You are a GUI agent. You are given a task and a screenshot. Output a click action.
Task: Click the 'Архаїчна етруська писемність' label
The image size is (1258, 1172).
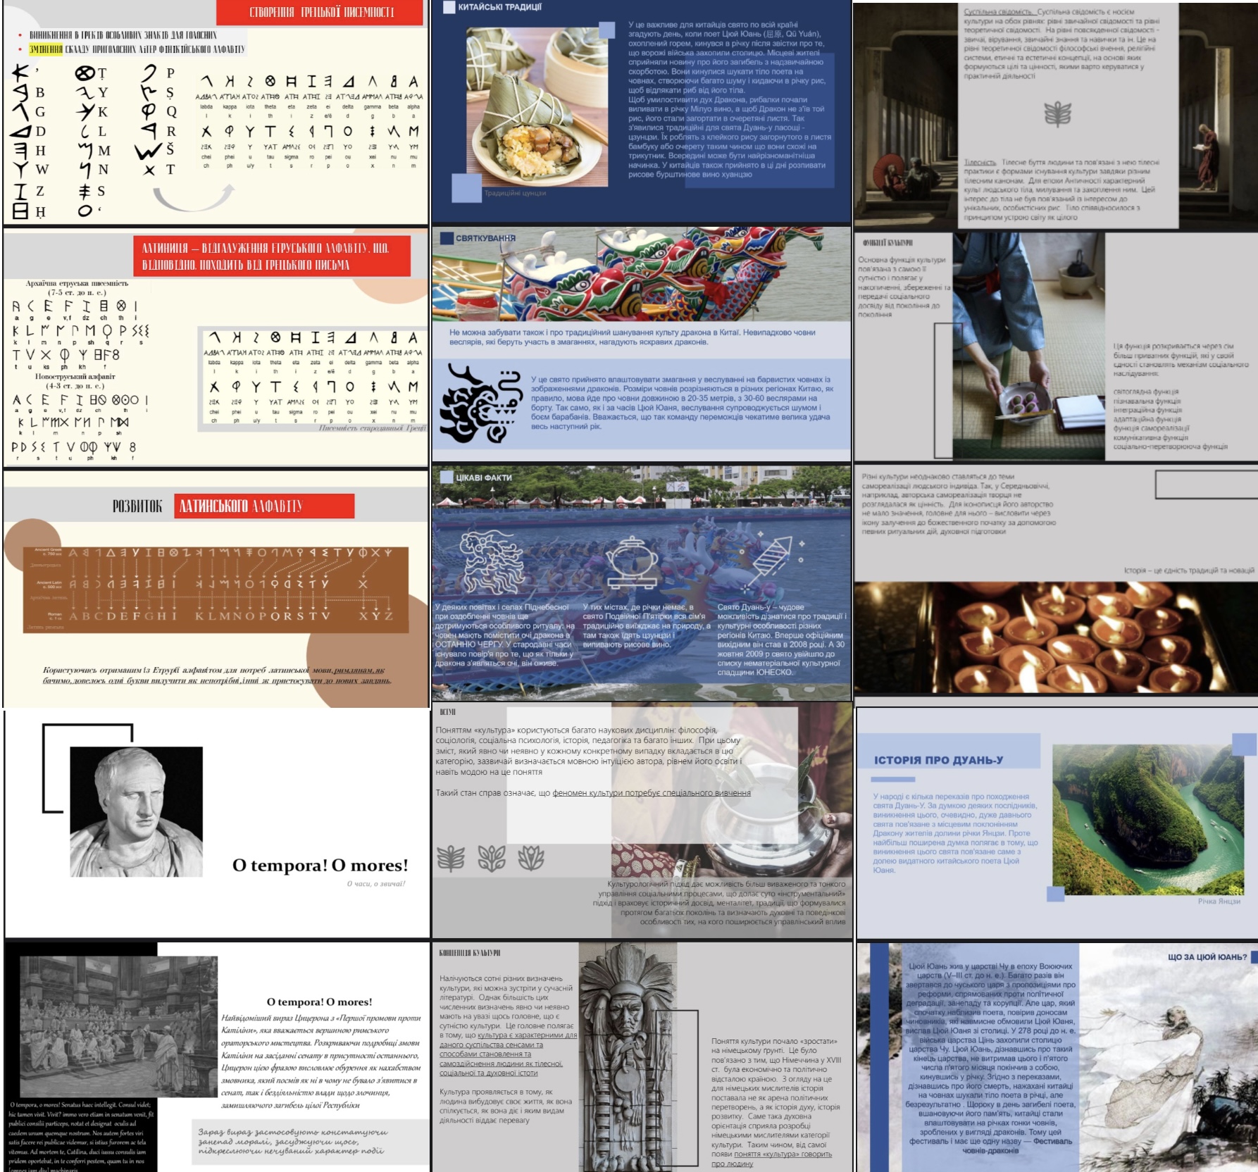pos(77,283)
